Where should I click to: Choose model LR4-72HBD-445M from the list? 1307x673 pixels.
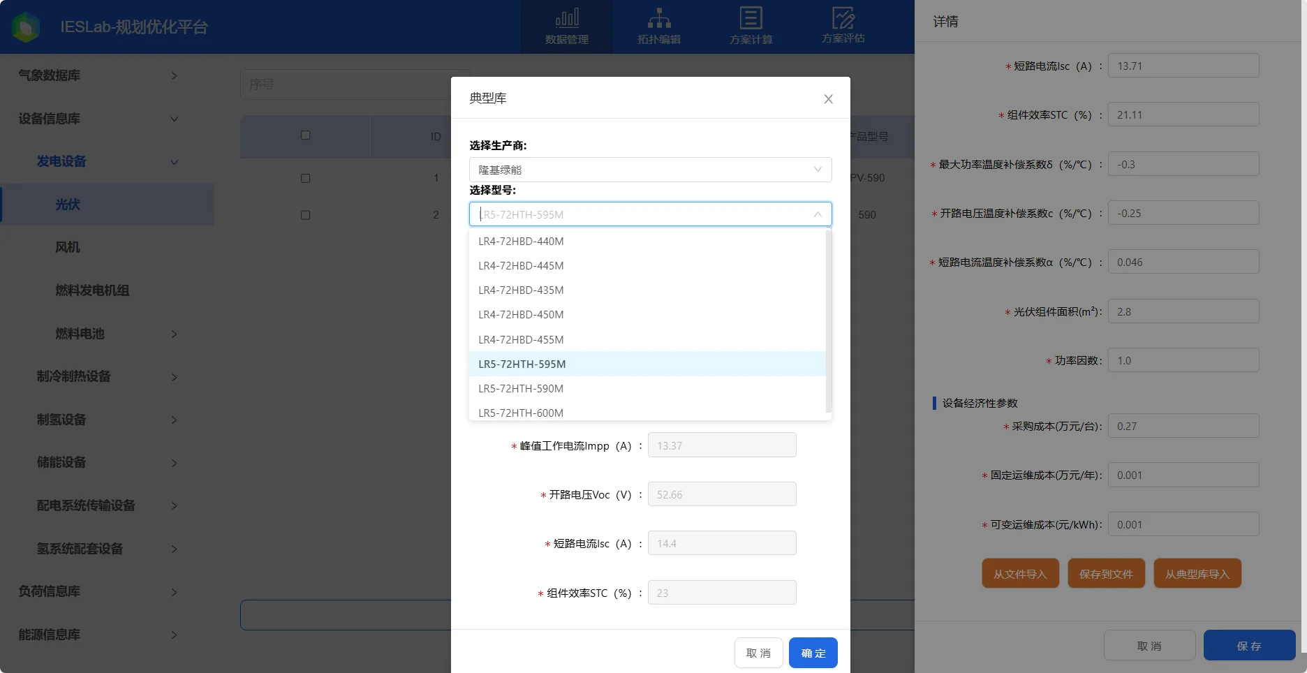pyautogui.click(x=647, y=266)
